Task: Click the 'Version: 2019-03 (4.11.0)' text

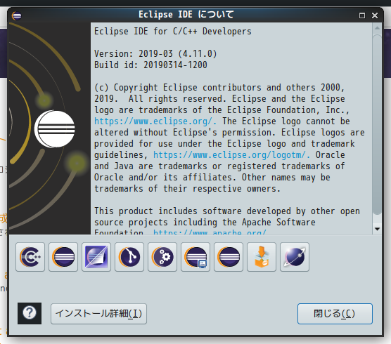Action: tap(155, 54)
